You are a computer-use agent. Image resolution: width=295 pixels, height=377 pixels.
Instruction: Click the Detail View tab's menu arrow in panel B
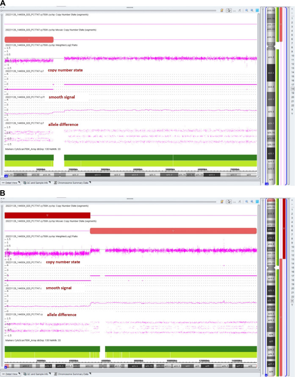19,374
